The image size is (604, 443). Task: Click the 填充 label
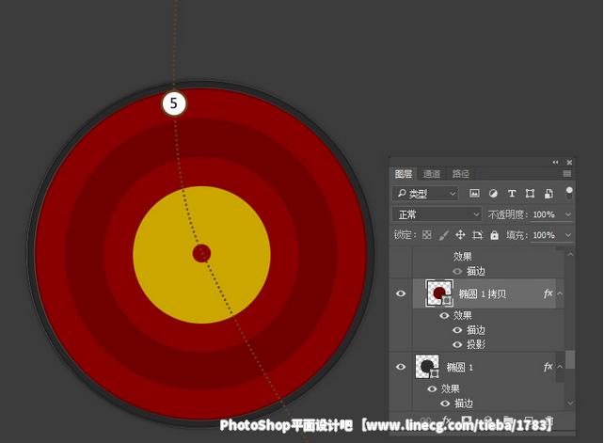point(517,235)
